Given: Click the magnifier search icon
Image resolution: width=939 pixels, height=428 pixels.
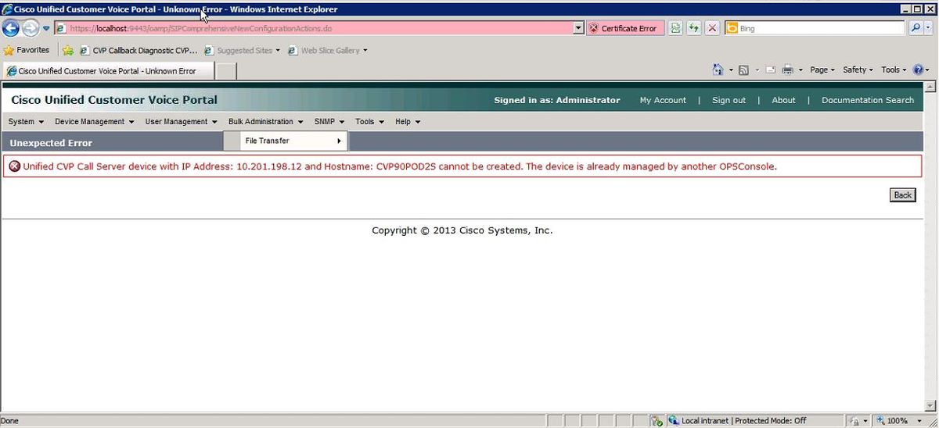Looking at the screenshot, I should coord(915,28).
